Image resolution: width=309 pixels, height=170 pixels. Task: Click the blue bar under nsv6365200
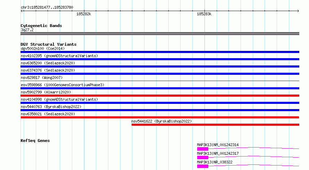[160, 66]
